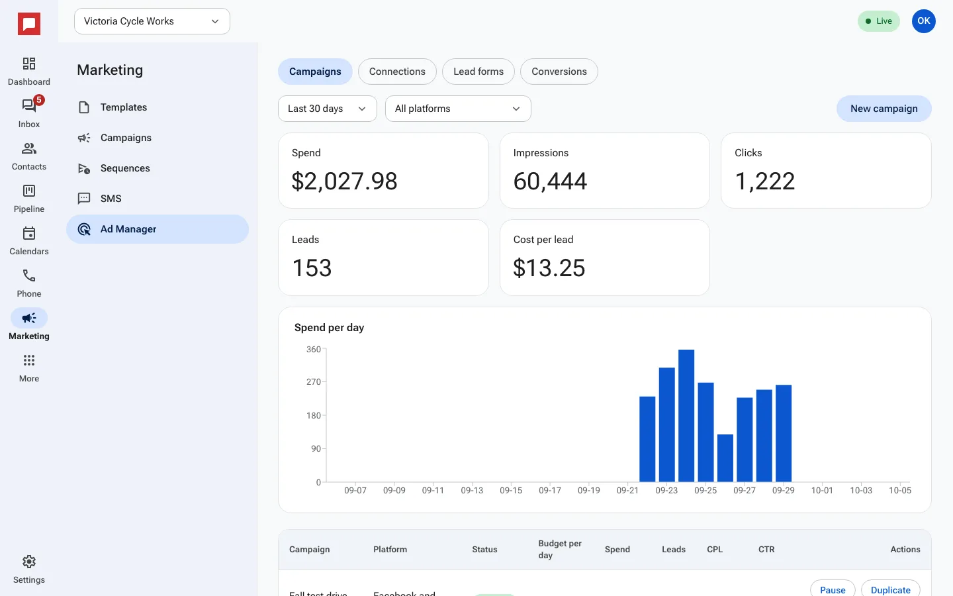The width and height of the screenshot is (953, 596).
Task: Open the Phone handset icon
Action: click(29, 275)
